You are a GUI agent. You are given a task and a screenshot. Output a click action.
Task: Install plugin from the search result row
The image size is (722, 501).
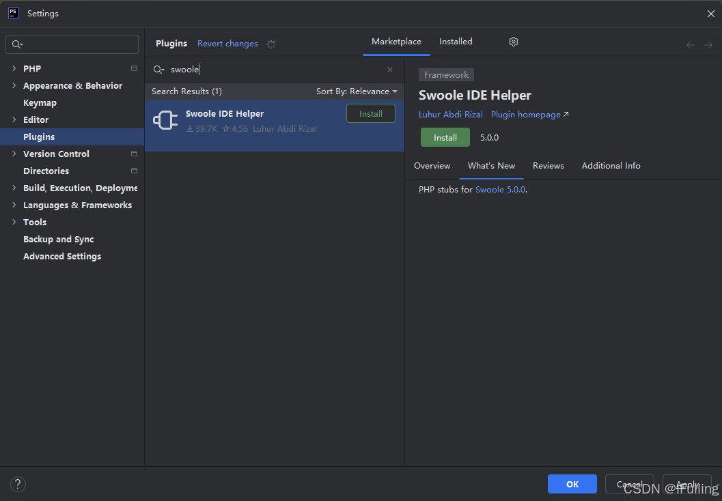point(371,113)
